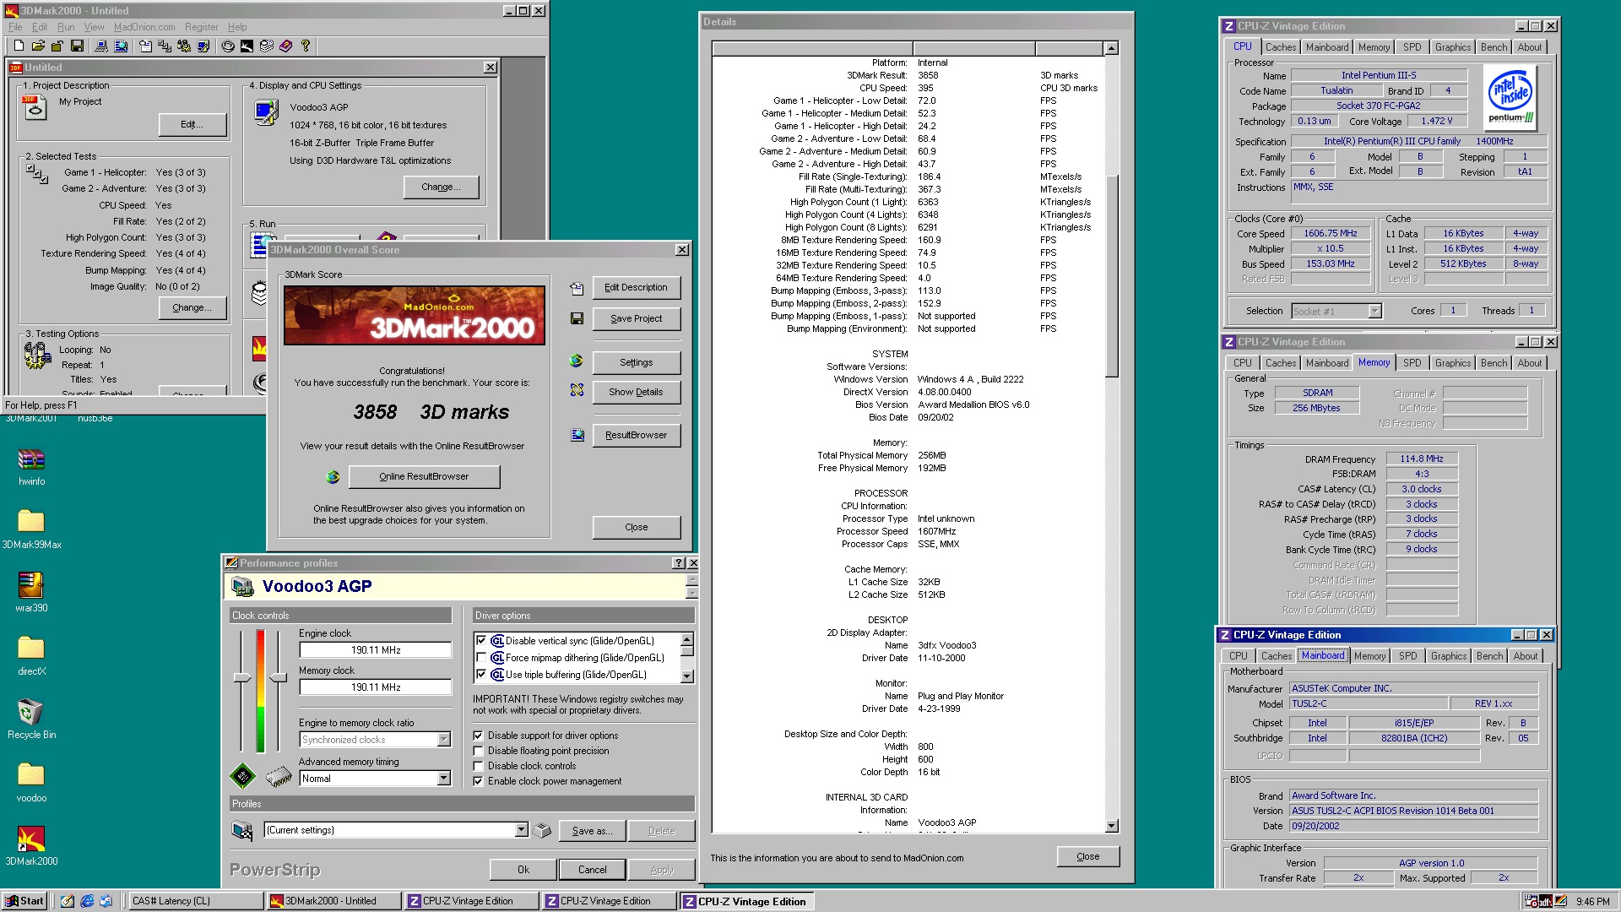Click the memory chip icon in PowerStrip clock controls
The image size is (1621, 912).
pos(279,776)
